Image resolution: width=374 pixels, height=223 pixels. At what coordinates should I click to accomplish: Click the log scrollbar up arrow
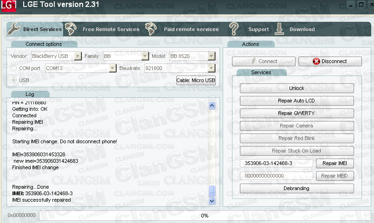point(212,106)
